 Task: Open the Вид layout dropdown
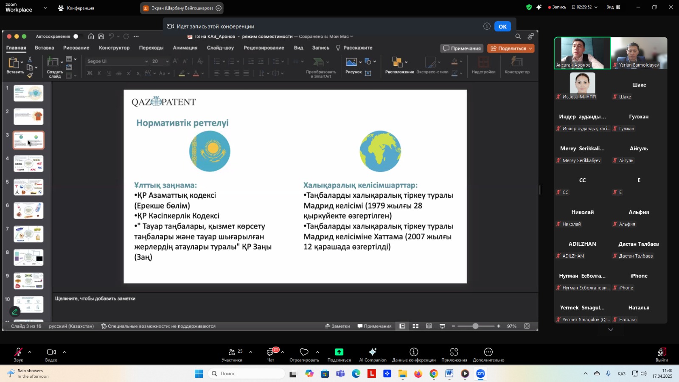pos(613,7)
